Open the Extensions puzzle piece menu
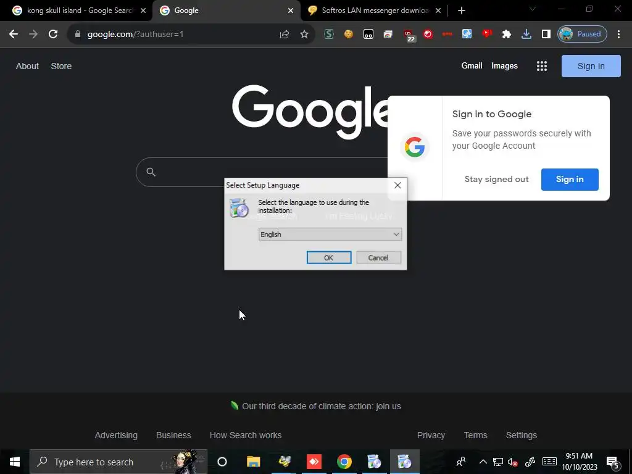The width and height of the screenshot is (632, 474). (x=507, y=35)
